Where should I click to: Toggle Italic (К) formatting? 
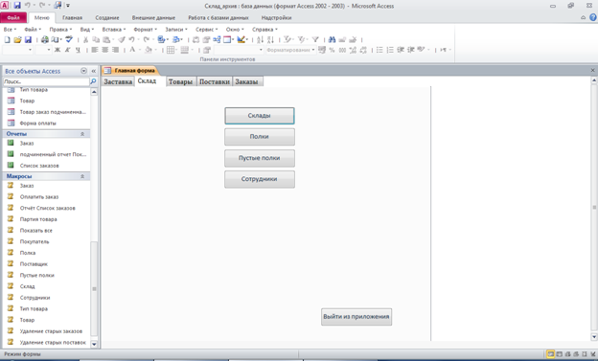pyautogui.click(x=67, y=50)
